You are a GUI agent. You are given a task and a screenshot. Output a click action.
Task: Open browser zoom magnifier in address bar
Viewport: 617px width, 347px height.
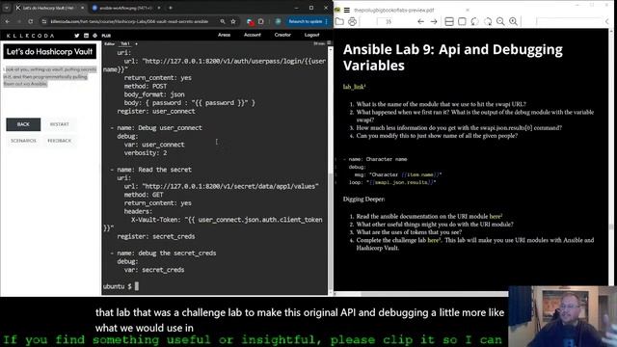(223, 21)
